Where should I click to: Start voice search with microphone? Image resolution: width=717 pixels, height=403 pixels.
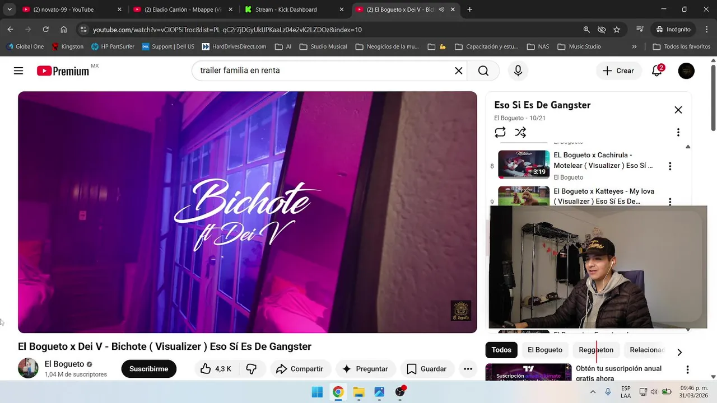518,71
